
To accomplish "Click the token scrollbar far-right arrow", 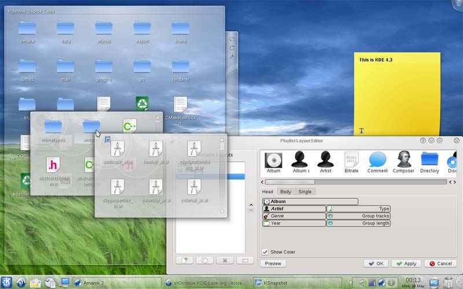I will pos(455,182).
